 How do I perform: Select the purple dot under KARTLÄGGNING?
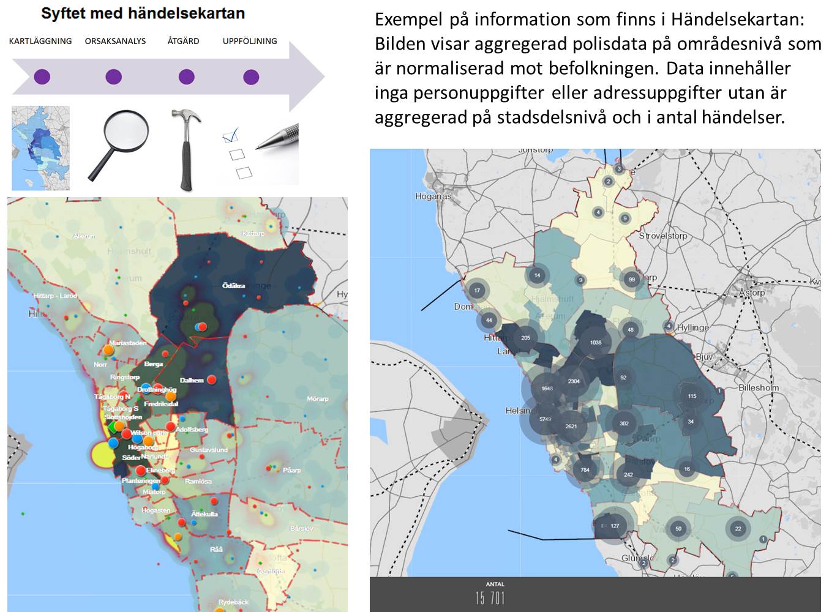click(x=42, y=77)
